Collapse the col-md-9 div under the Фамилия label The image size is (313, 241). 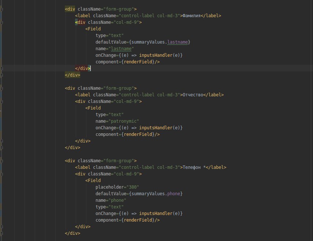(x=1, y=23)
